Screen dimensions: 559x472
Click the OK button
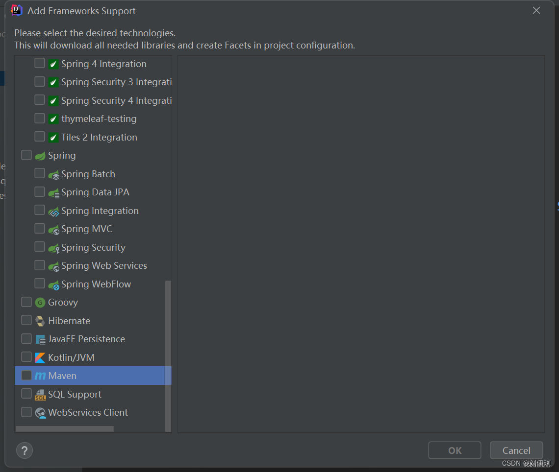point(455,450)
